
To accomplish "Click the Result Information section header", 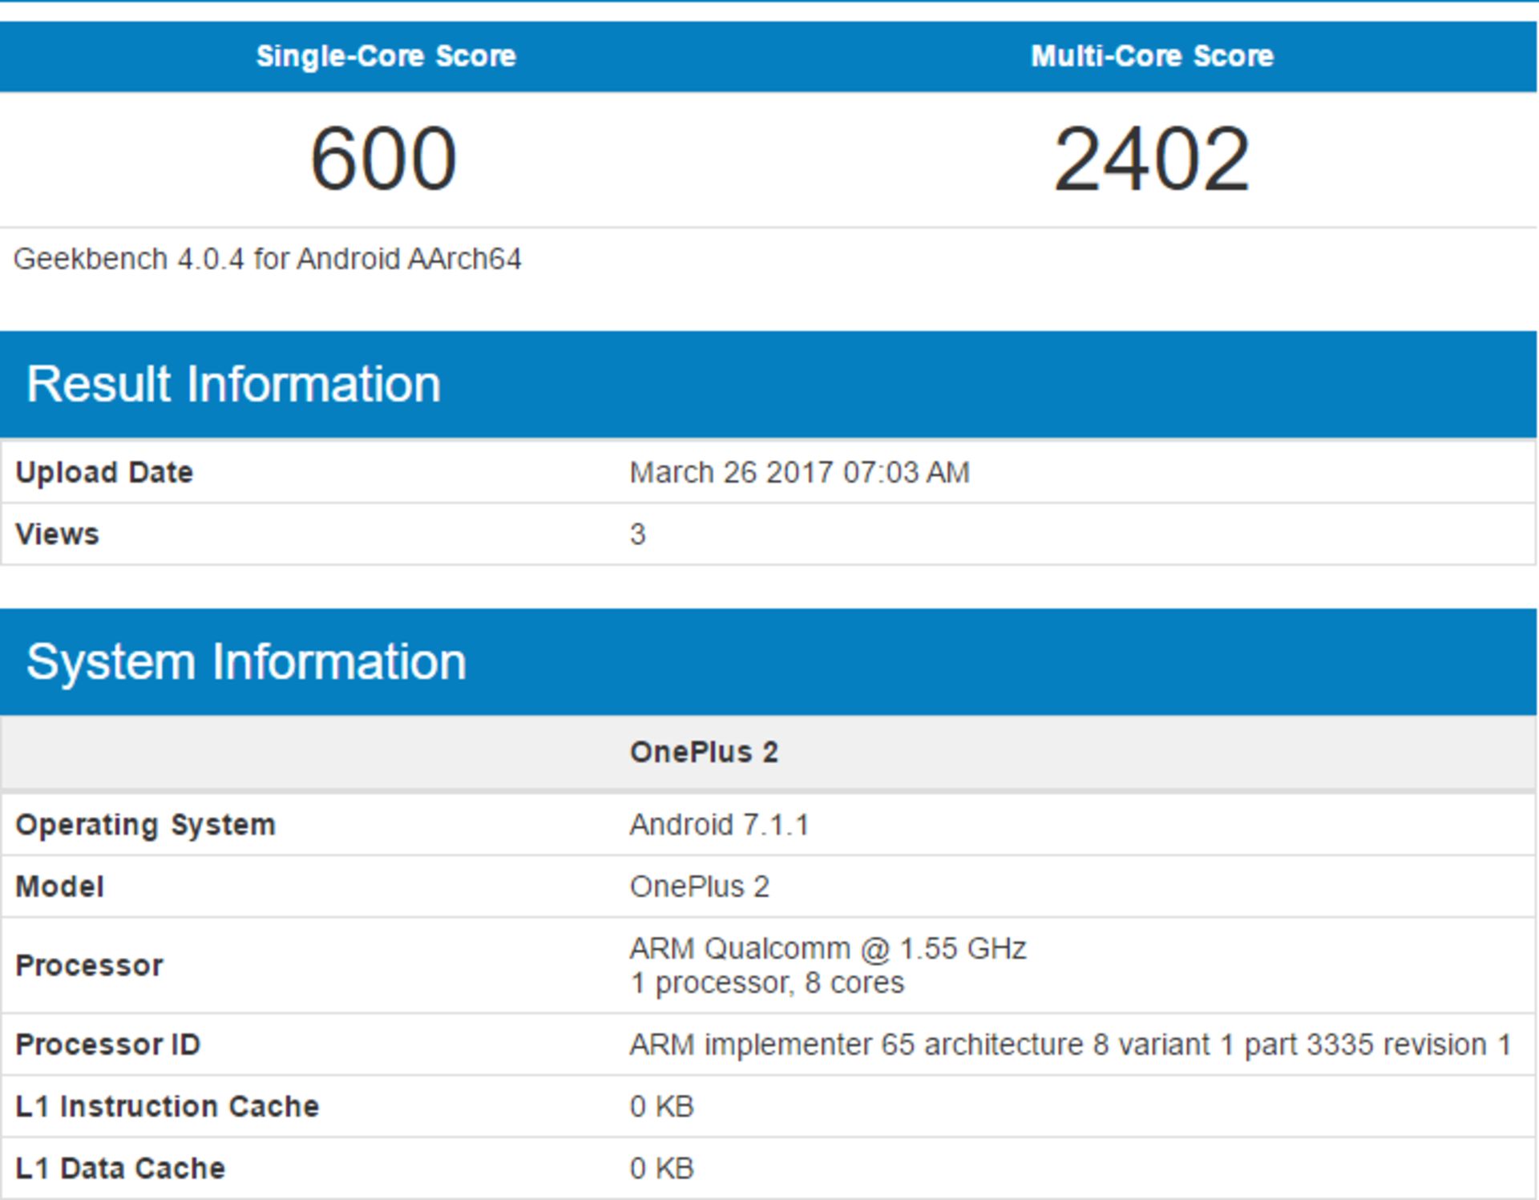I will click(x=233, y=384).
